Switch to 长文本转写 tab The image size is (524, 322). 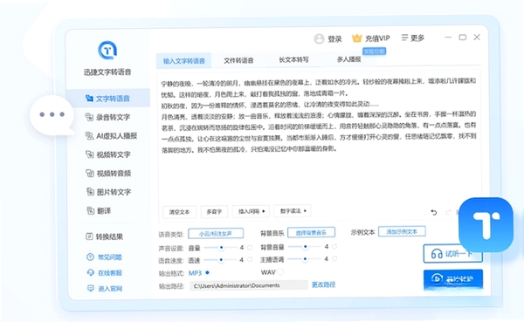[x=293, y=60]
